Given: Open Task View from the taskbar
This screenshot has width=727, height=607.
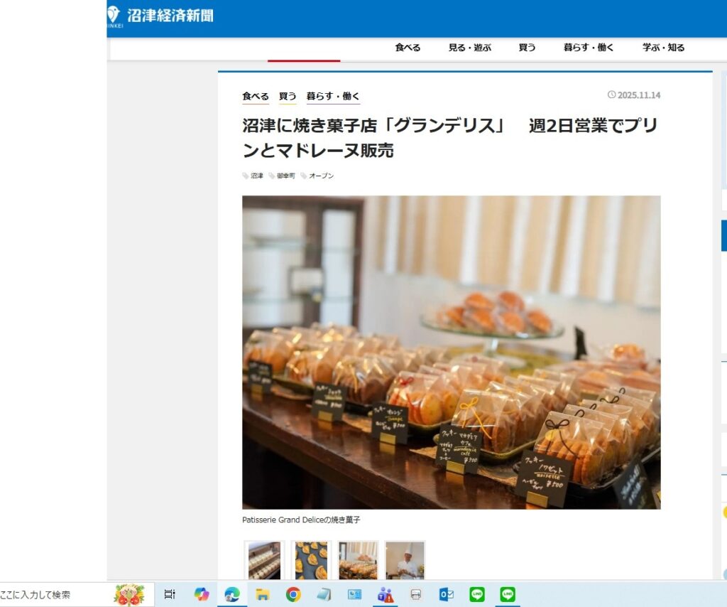Looking at the screenshot, I should click(170, 594).
